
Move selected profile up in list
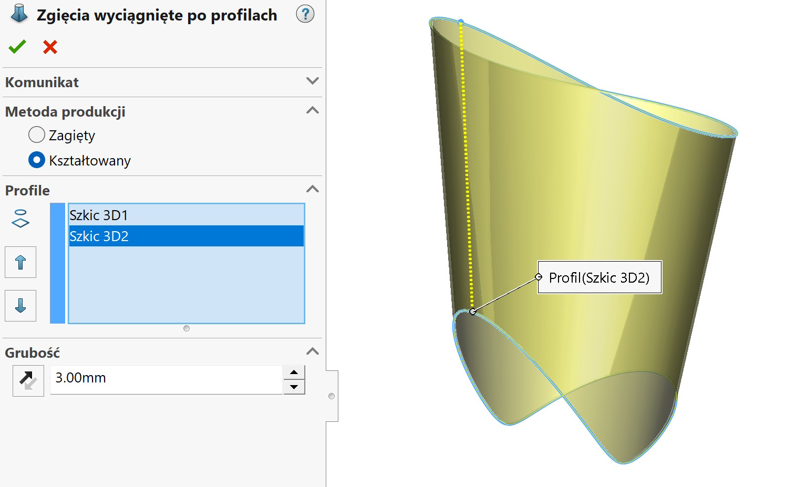pyautogui.click(x=20, y=262)
